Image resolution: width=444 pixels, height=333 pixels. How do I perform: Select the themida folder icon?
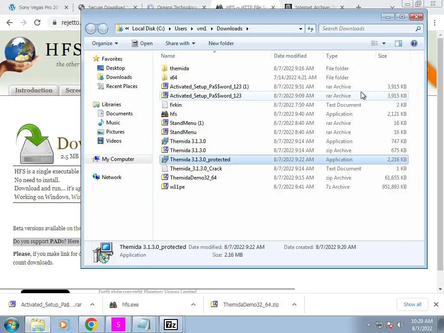pos(164,68)
